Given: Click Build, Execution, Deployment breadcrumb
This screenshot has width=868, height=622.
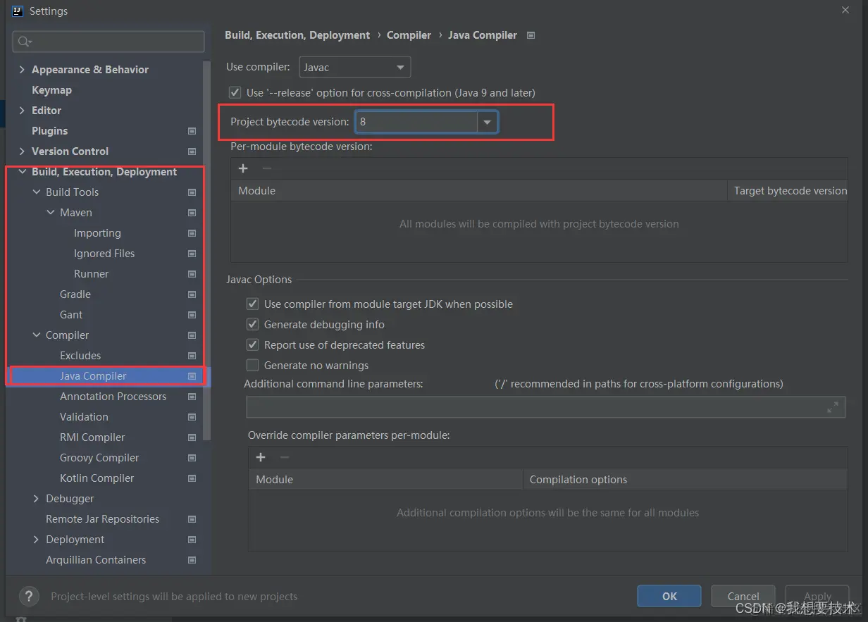Looking at the screenshot, I should point(297,35).
